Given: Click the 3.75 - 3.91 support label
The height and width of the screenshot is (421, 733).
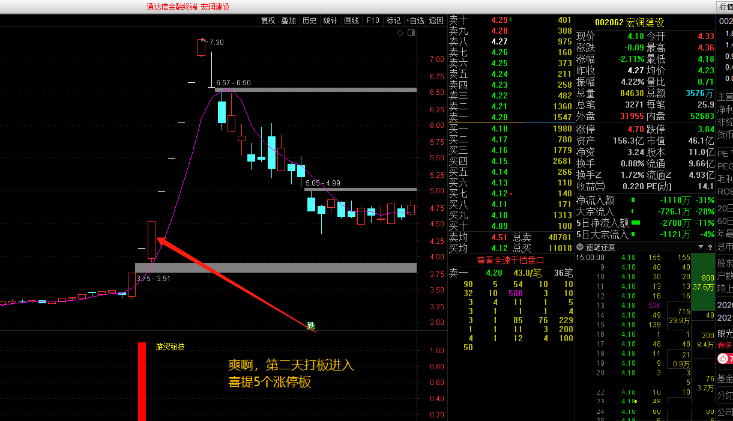Looking at the screenshot, I should pos(154,279).
